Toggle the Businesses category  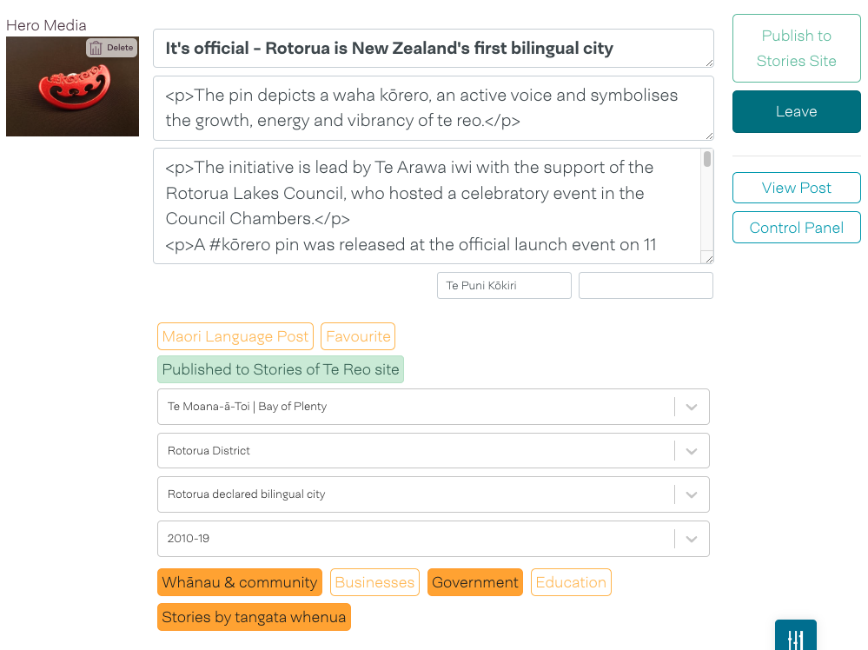[374, 582]
